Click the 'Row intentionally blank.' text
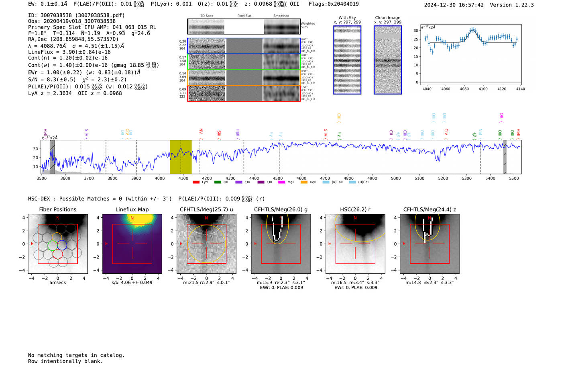562x383 pixels. coord(65,361)
